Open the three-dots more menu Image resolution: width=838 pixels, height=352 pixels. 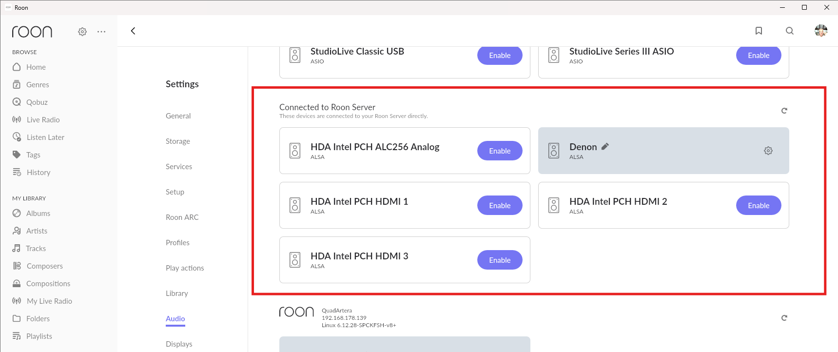click(101, 32)
